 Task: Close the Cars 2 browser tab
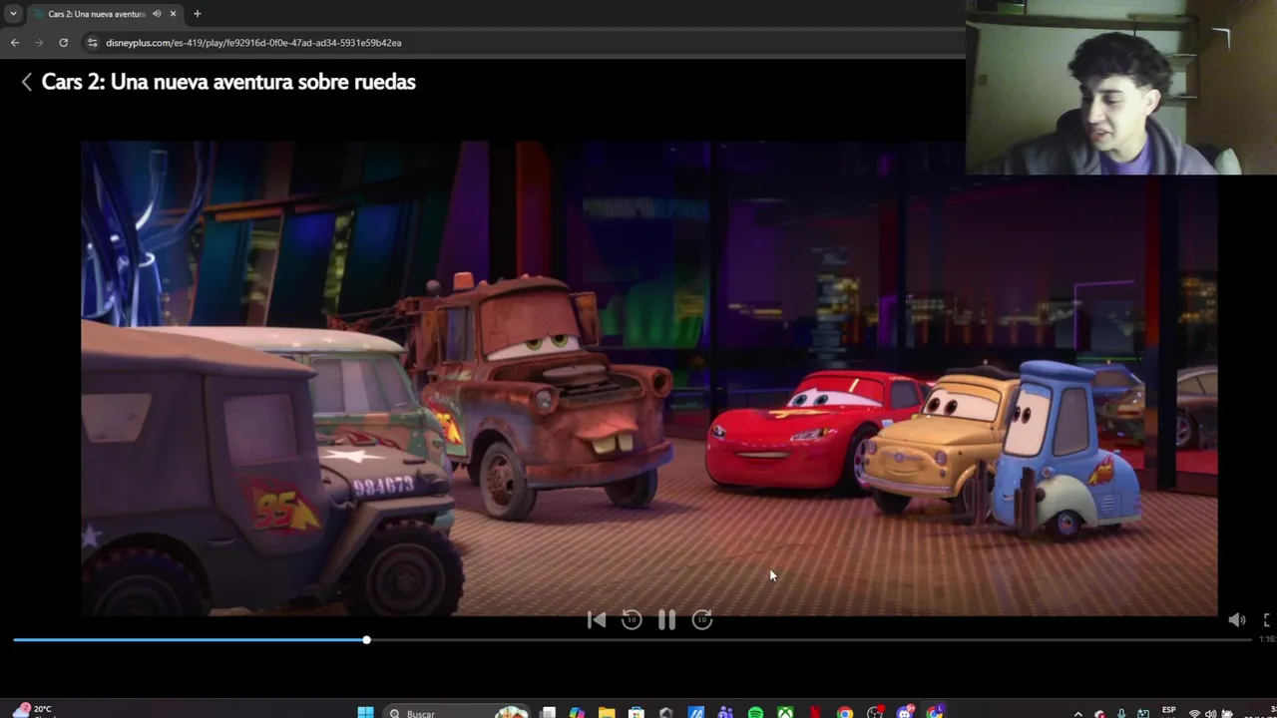[173, 14]
